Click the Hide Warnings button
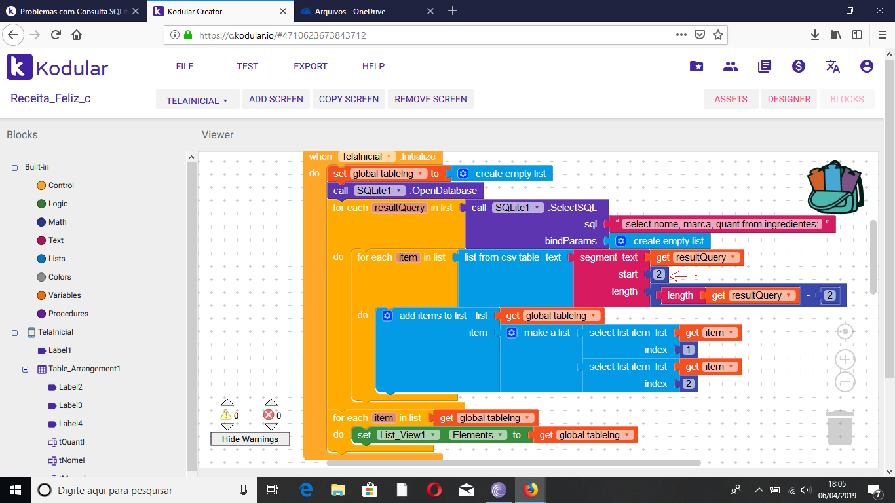895x503 pixels. coord(250,439)
